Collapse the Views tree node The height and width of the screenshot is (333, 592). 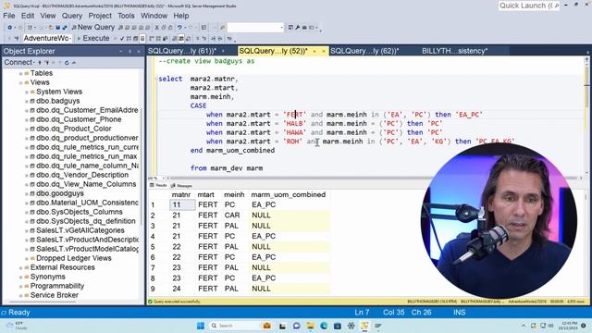[x=20, y=82]
